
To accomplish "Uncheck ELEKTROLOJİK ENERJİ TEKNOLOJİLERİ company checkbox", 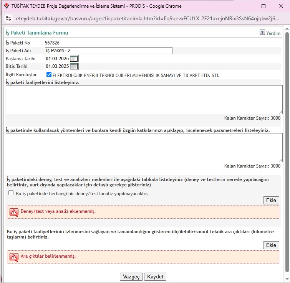I will coord(49,74).
